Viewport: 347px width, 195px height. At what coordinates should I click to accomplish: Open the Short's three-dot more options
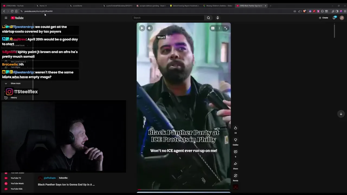click(219, 28)
